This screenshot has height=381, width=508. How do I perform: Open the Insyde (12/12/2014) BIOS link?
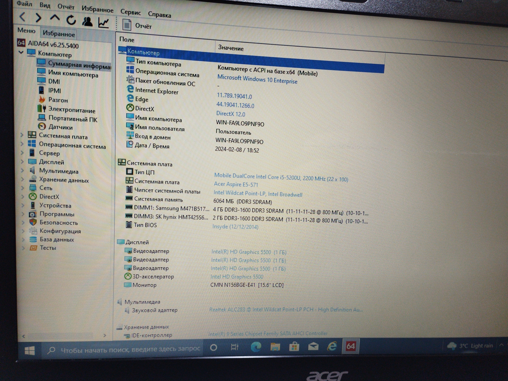coord(235,227)
